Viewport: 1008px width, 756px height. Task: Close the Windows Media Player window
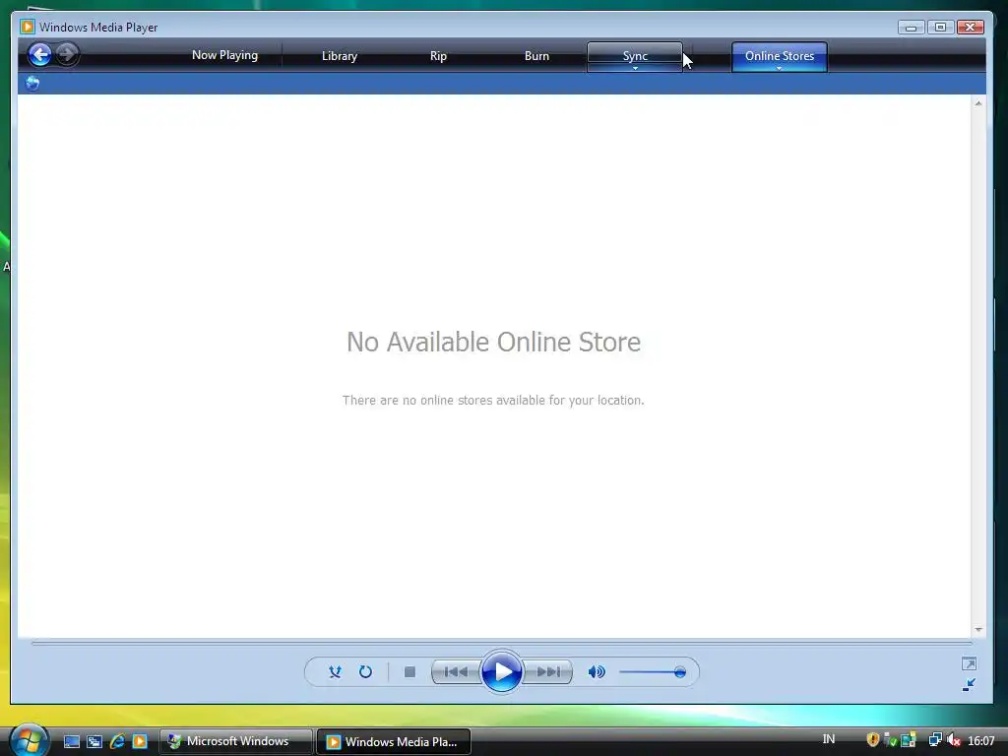click(970, 27)
